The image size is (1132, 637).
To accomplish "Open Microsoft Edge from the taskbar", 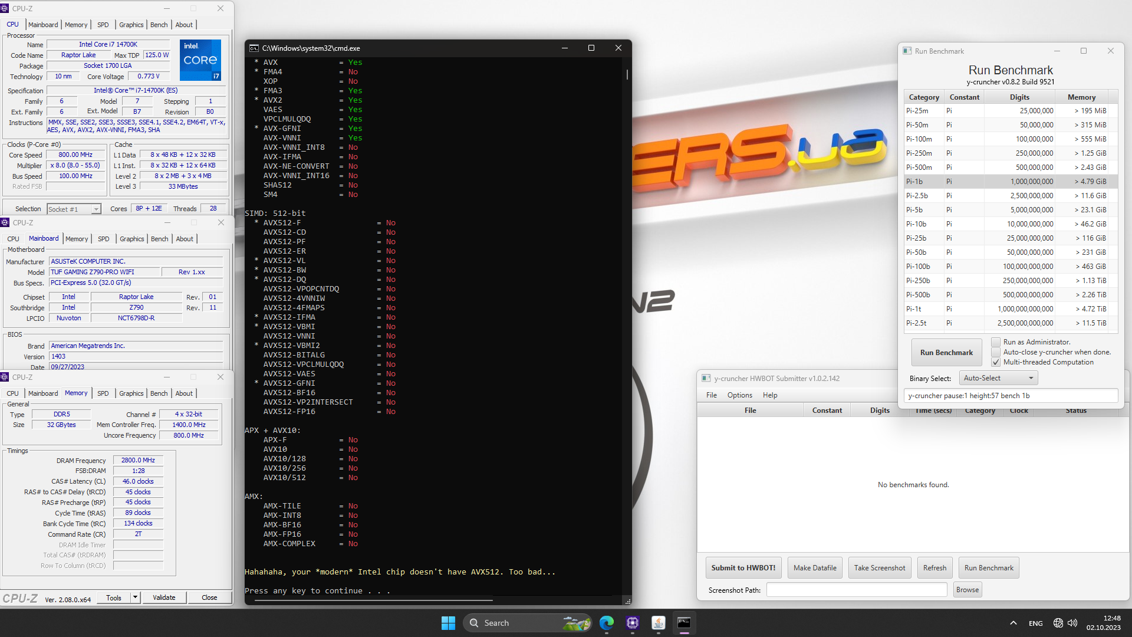I will pos(606,623).
